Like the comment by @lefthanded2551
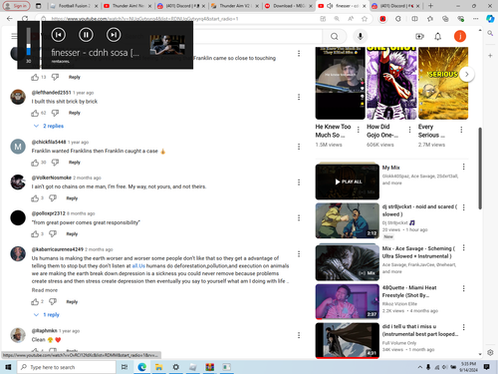The height and width of the screenshot is (374, 498). [35, 113]
